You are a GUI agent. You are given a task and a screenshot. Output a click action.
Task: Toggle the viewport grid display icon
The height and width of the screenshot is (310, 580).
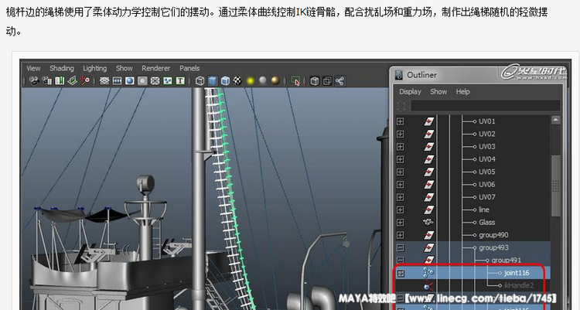tap(104, 80)
